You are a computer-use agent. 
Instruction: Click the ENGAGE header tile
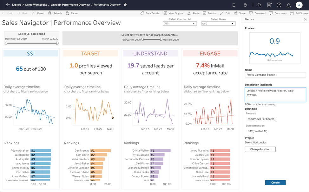(x=210, y=53)
